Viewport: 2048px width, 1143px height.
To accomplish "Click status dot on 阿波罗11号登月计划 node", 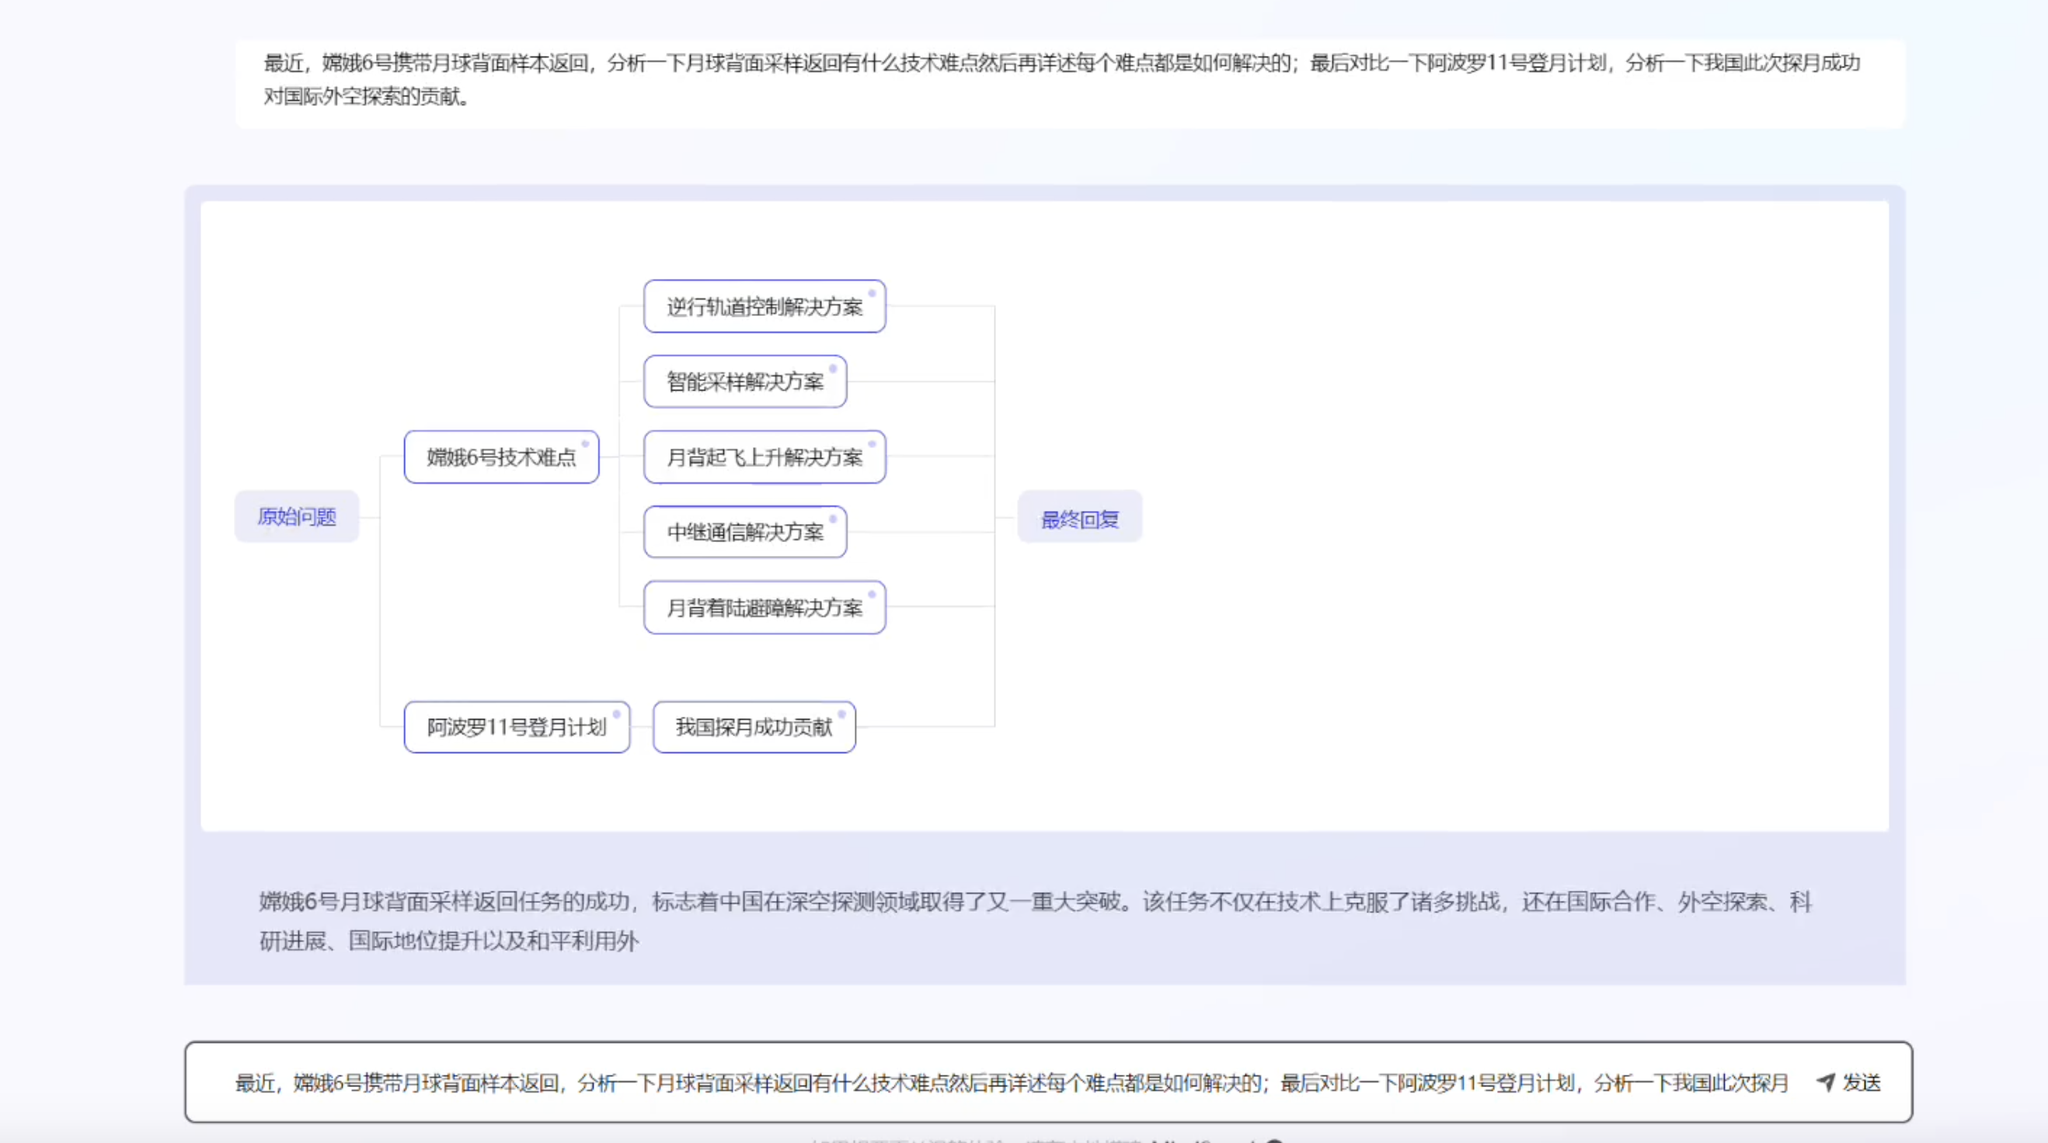I will tap(616, 714).
